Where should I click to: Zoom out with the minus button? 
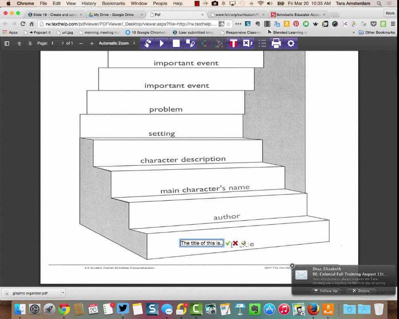[x=81, y=43]
